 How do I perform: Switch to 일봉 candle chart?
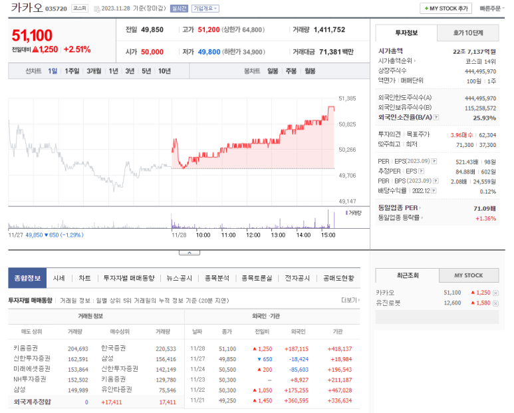[273, 71]
